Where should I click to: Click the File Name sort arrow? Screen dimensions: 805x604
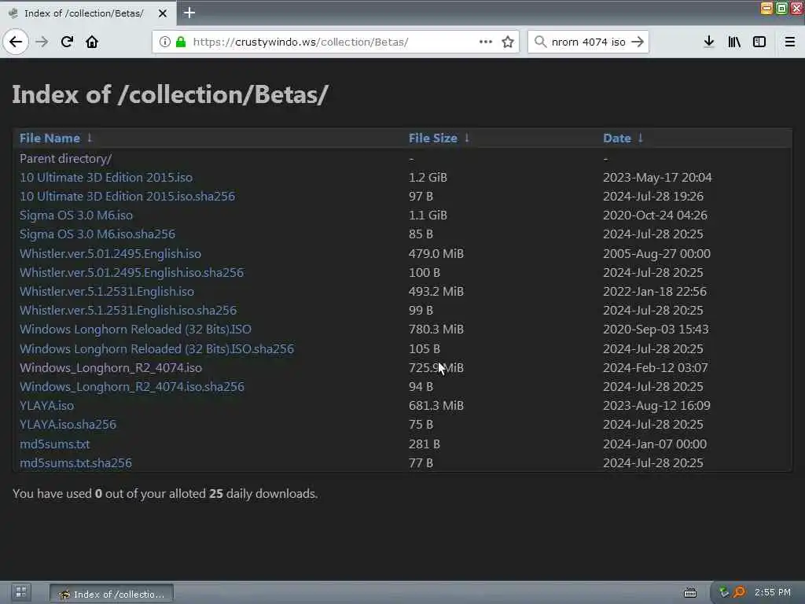click(90, 138)
